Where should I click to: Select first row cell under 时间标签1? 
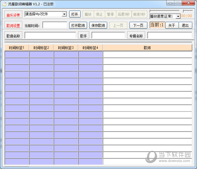[x=17, y=54]
